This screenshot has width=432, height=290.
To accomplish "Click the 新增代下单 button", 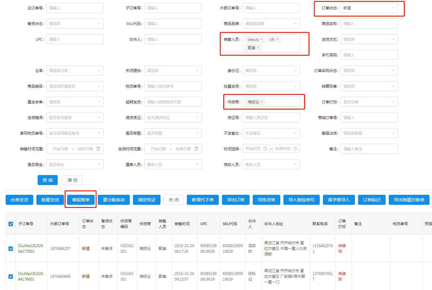I will [x=203, y=200].
